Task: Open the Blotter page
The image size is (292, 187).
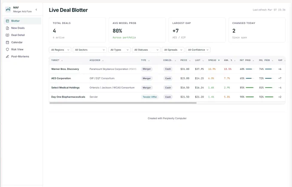Action: click(x=22, y=21)
